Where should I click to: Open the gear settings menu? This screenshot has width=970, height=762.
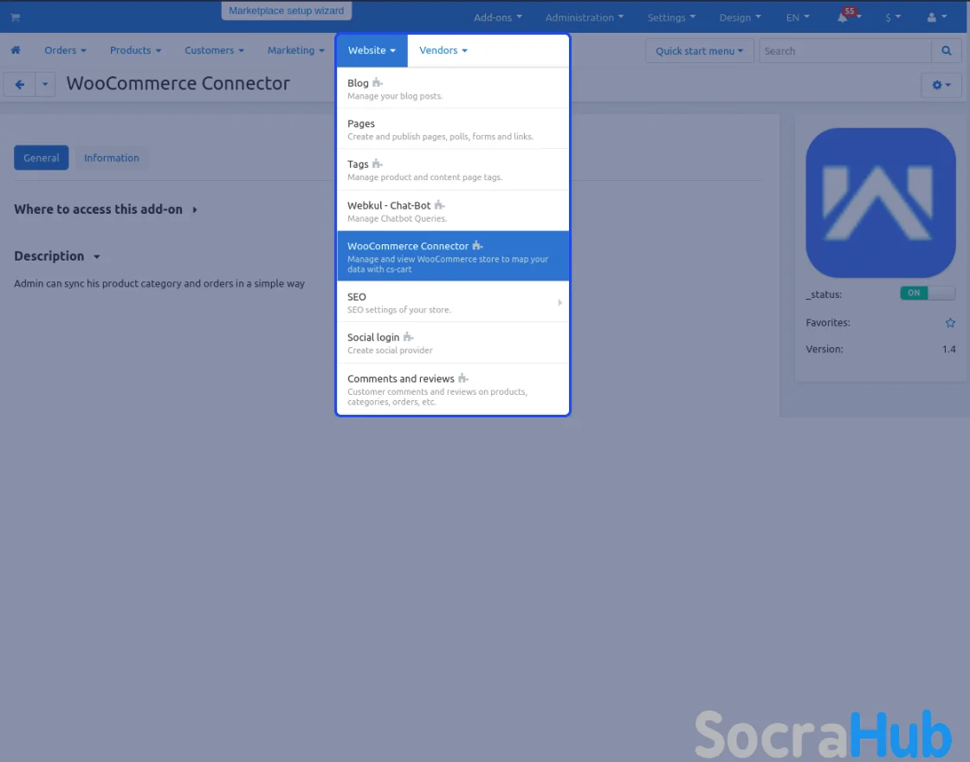tap(941, 85)
